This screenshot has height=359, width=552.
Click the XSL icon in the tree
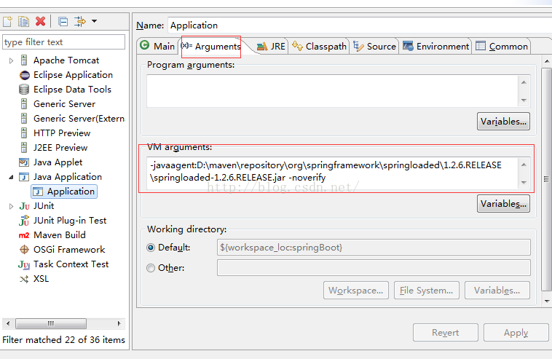point(24,279)
